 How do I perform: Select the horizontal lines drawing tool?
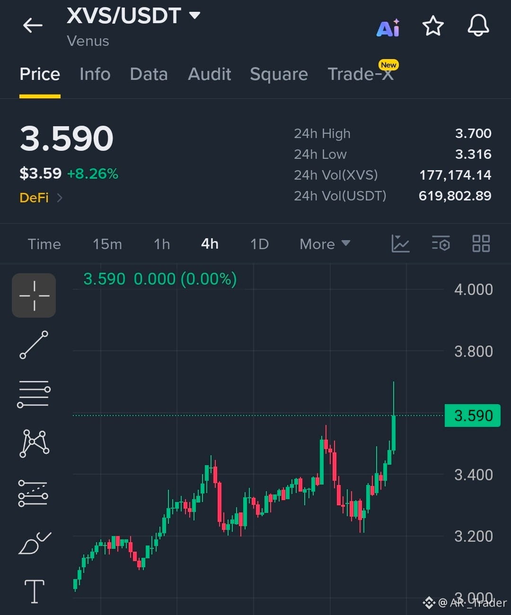[x=34, y=394]
